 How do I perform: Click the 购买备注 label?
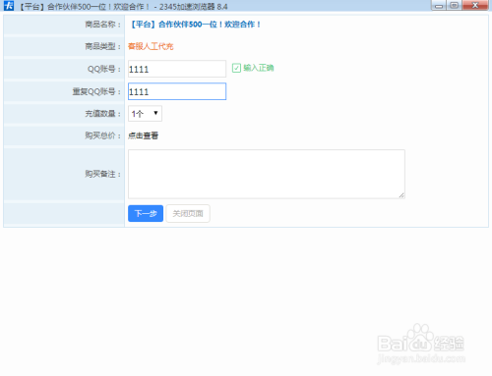tap(102, 174)
